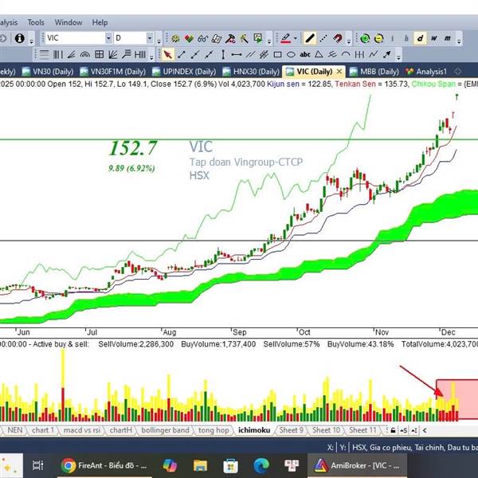478x478 pixels.
Task: Open FireAnt Chrome window in taskbar
Action: click(x=104, y=466)
